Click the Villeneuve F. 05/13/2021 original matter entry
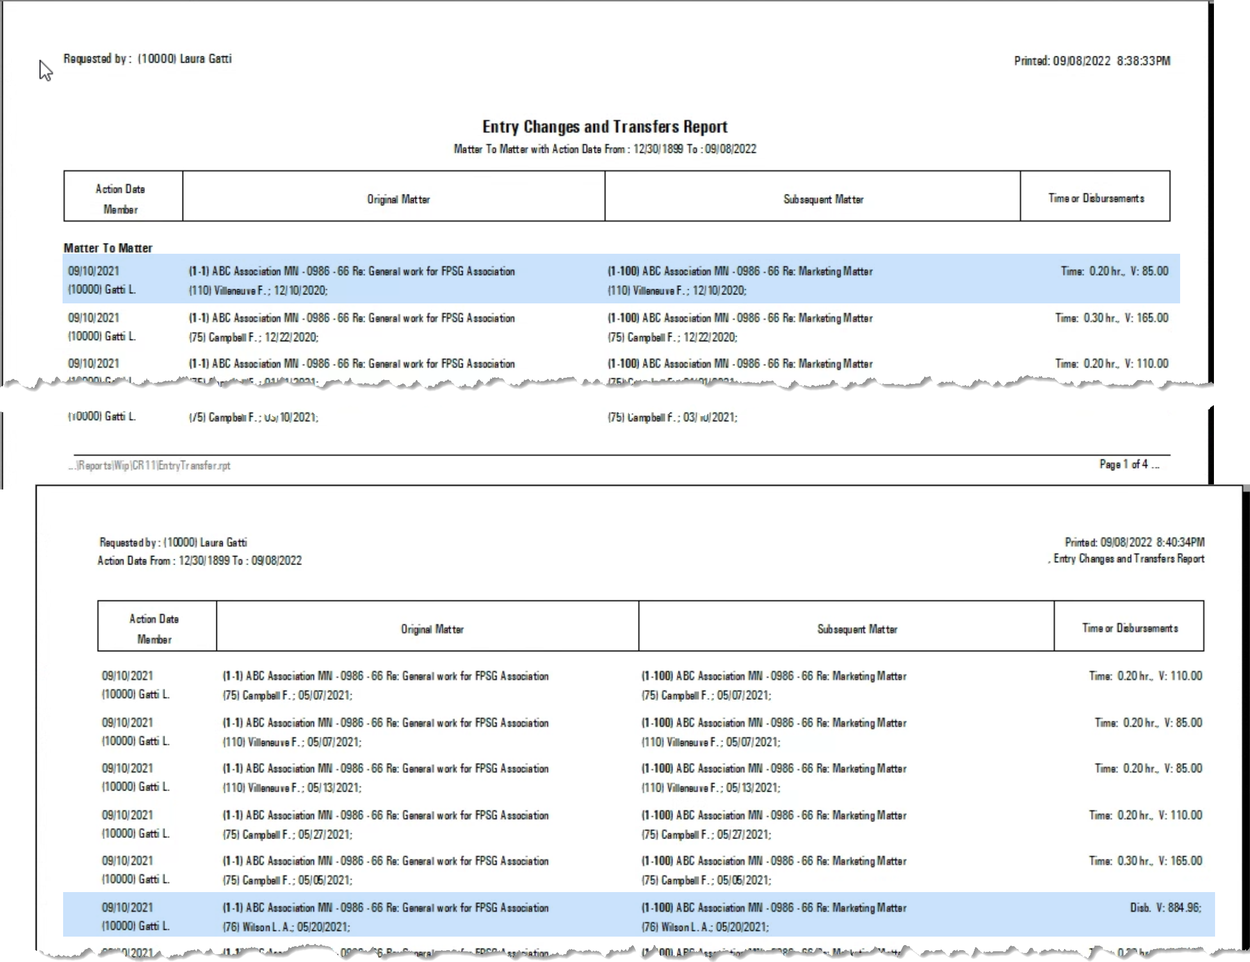The height and width of the screenshot is (962, 1250). (x=385, y=778)
